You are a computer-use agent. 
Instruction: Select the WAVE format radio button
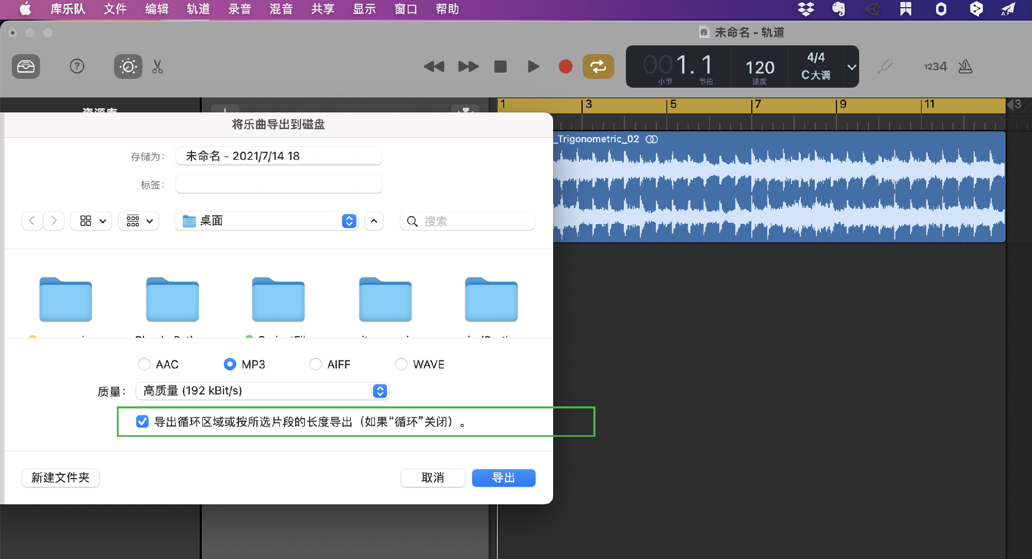click(401, 364)
